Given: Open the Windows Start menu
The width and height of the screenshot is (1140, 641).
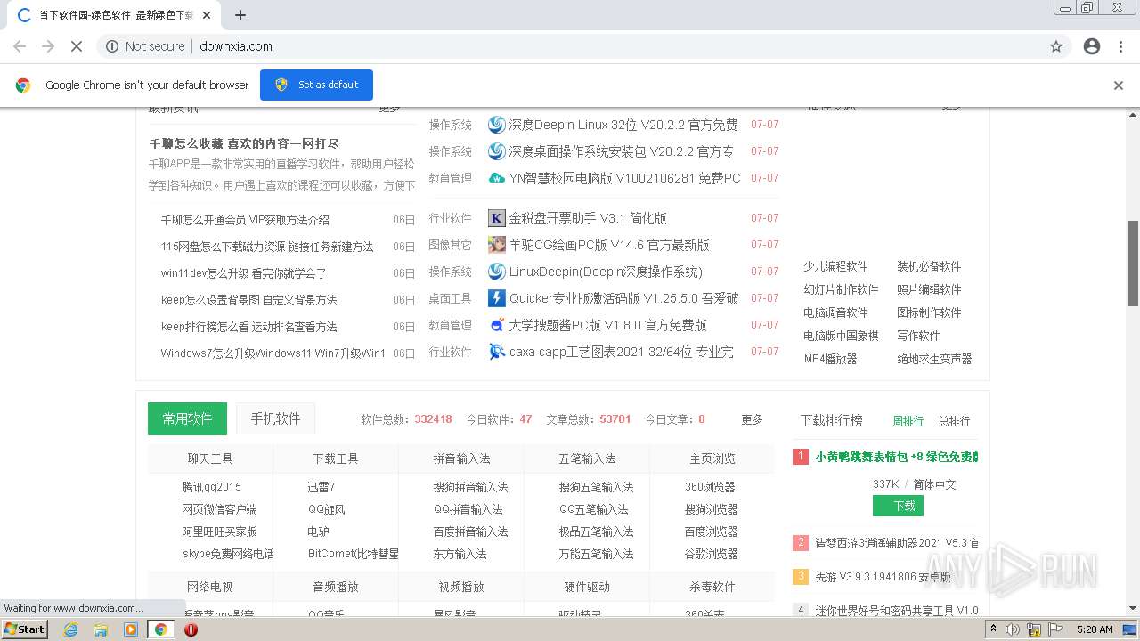Looking at the screenshot, I should pyautogui.click(x=25, y=629).
